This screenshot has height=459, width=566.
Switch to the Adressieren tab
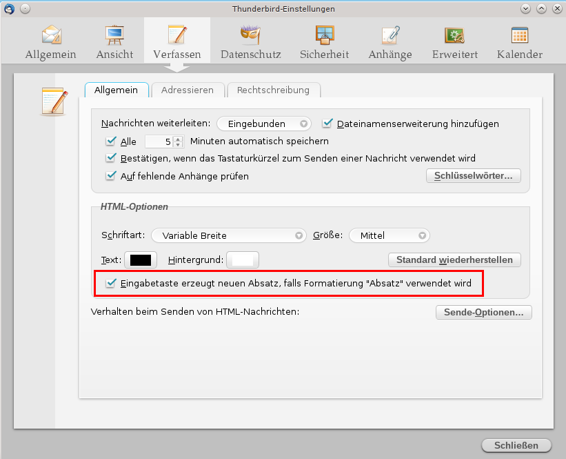pyautogui.click(x=188, y=90)
